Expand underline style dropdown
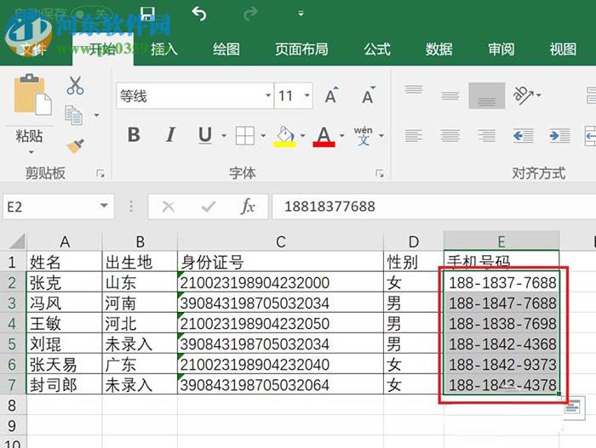The image size is (596, 448). 224,135
